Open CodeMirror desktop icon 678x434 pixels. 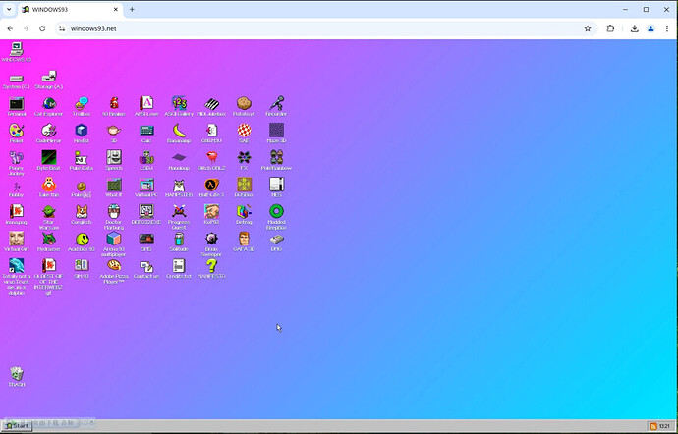tap(49, 131)
